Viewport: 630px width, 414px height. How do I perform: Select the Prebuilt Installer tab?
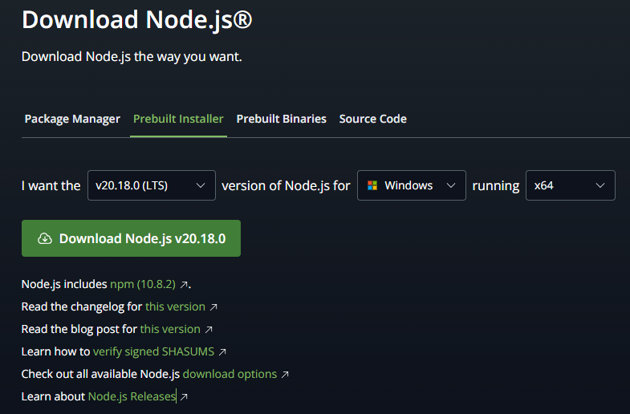[x=178, y=119]
